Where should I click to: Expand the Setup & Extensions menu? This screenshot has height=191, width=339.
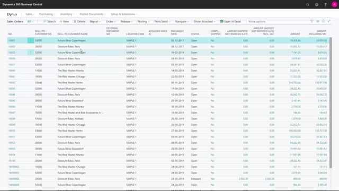124,14
